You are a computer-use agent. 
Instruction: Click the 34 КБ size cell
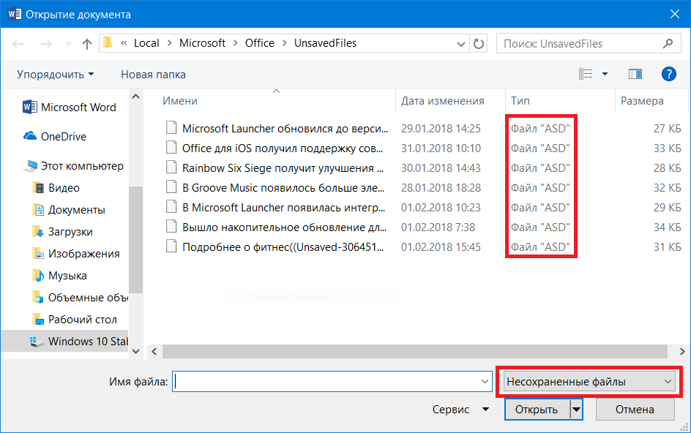(667, 227)
